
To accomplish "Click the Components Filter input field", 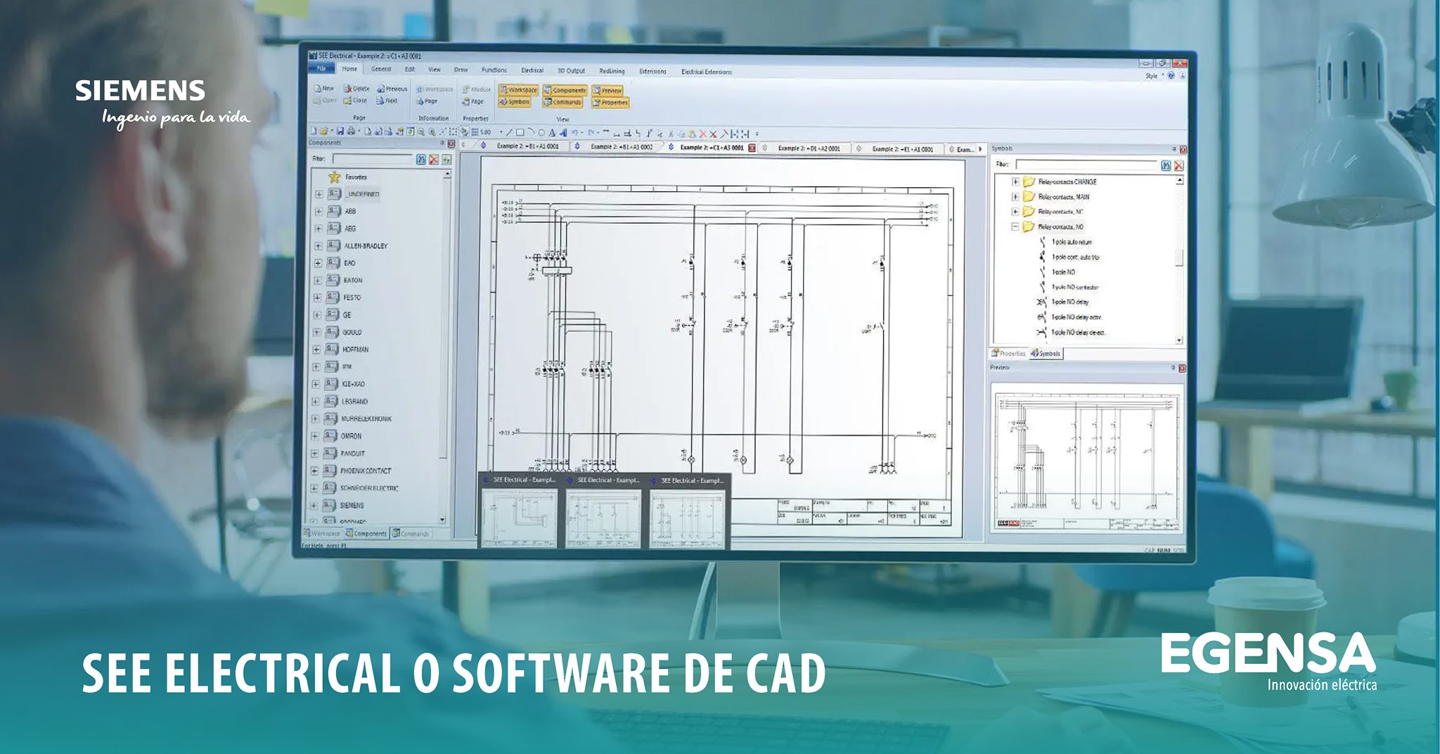I will [x=373, y=159].
